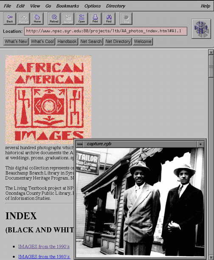Click the Forward toolbar button

pyautogui.click(x=23, y=19)
